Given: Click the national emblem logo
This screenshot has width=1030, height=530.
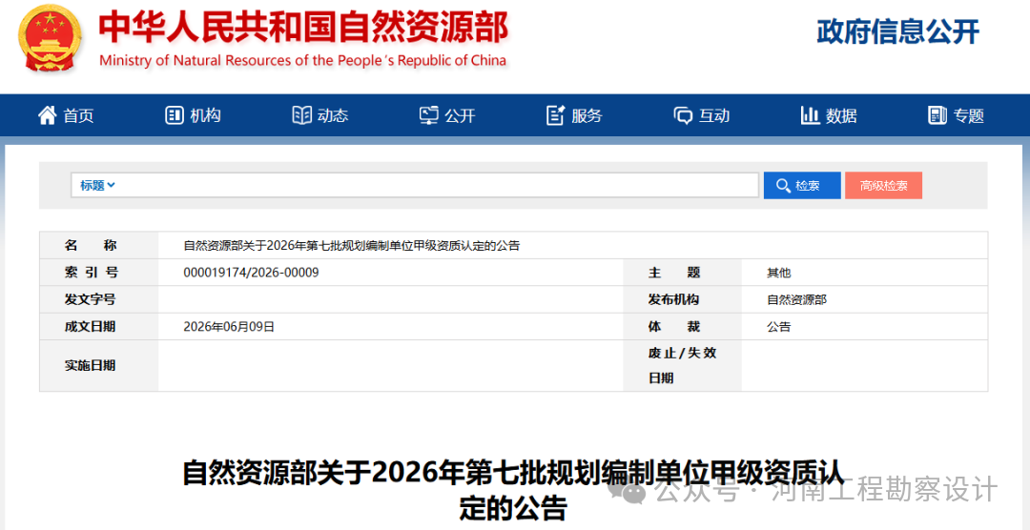Looking at the screenshot, I should point(50,38).
